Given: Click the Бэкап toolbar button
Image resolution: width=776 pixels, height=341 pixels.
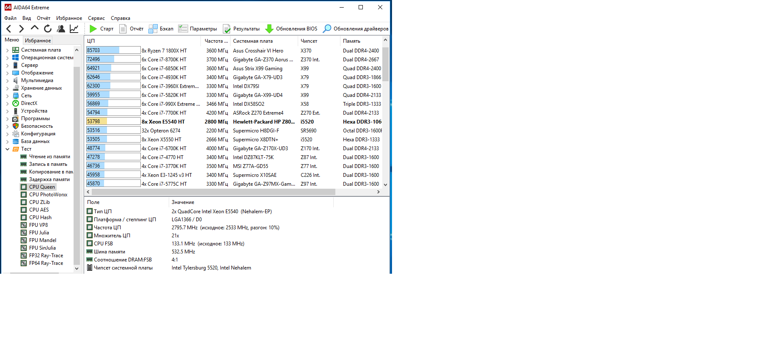Looking at the screenshot, I should click(161, 29).
